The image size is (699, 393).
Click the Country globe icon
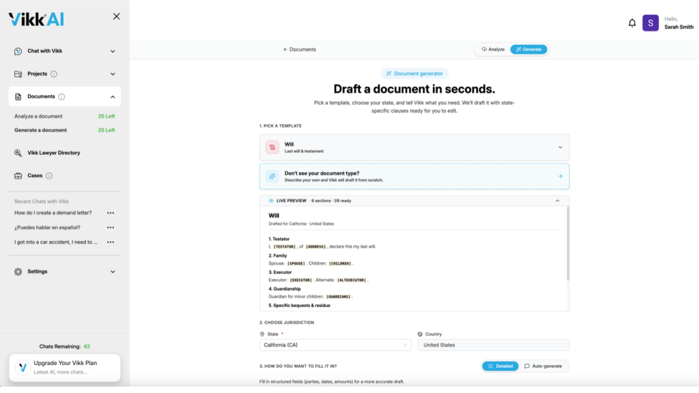[x=420, y=334]
